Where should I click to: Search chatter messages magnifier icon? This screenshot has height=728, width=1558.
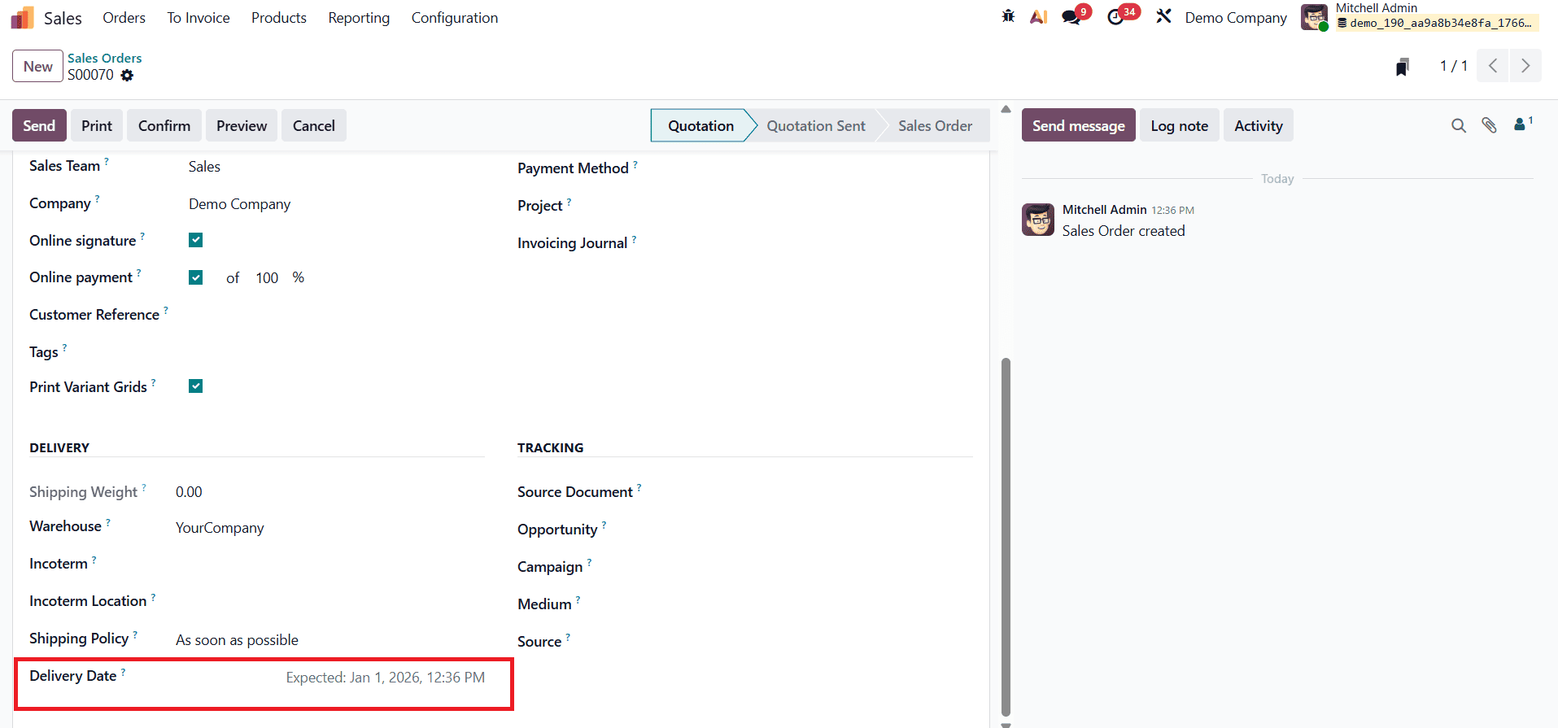(1459, 125)
